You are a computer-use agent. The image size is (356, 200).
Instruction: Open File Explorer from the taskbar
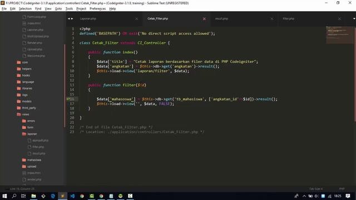(33, 196)
